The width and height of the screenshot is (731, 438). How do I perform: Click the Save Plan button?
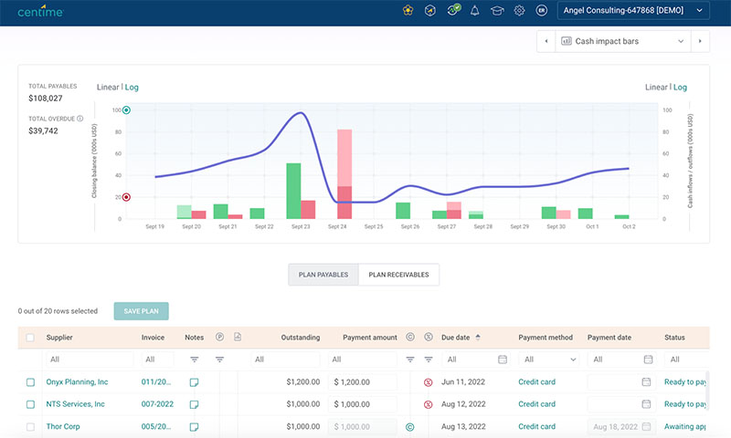point(142,311)
